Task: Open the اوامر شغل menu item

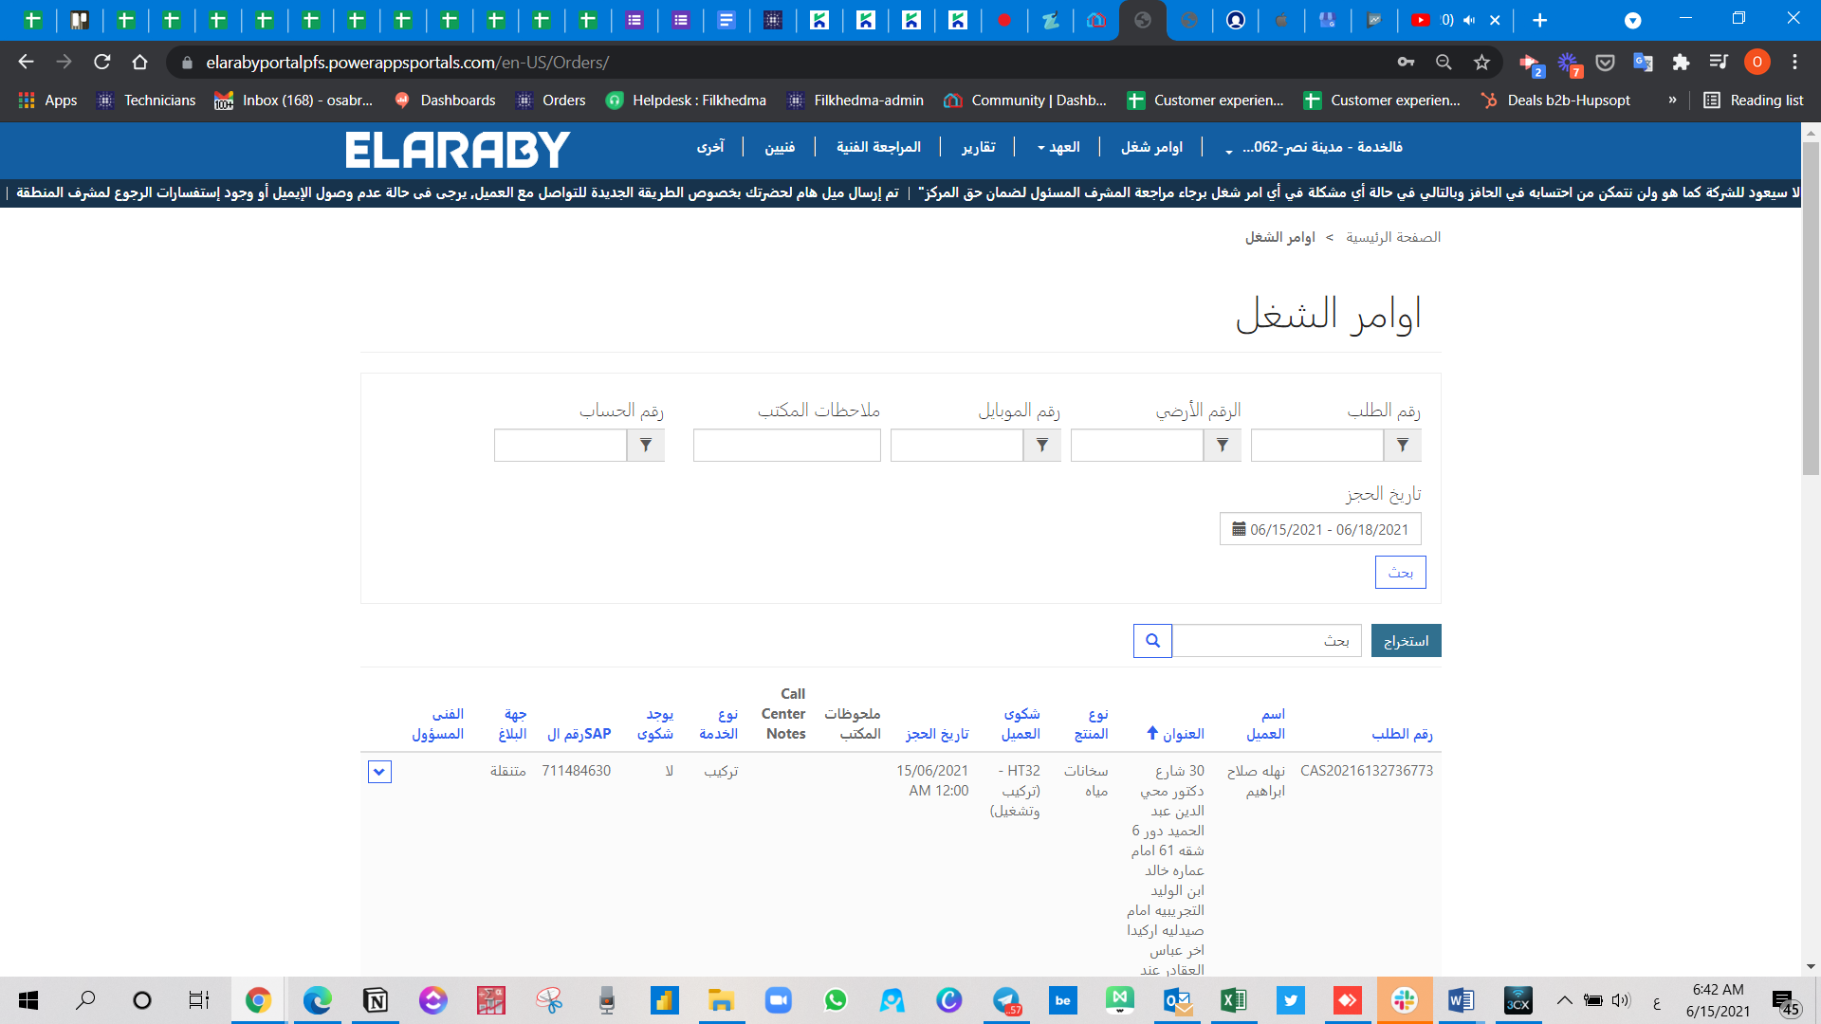Action: point(1151,147)
